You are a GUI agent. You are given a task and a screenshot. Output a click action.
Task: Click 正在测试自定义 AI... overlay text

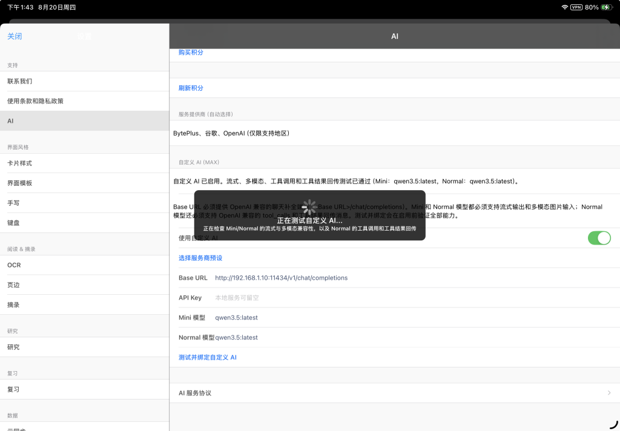(x=309, y=220)
